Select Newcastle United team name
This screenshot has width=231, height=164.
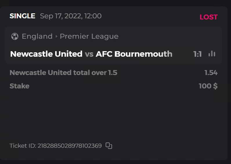(x=46, y=54)
